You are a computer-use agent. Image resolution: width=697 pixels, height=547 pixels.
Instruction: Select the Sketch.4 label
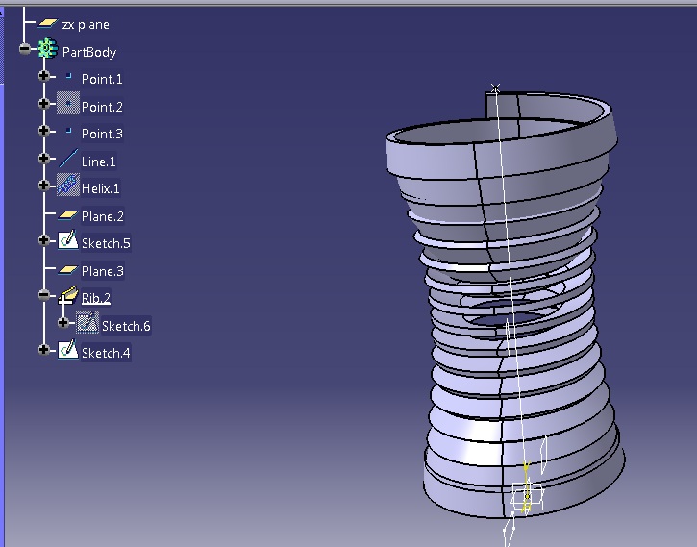(x=106, y=353)
